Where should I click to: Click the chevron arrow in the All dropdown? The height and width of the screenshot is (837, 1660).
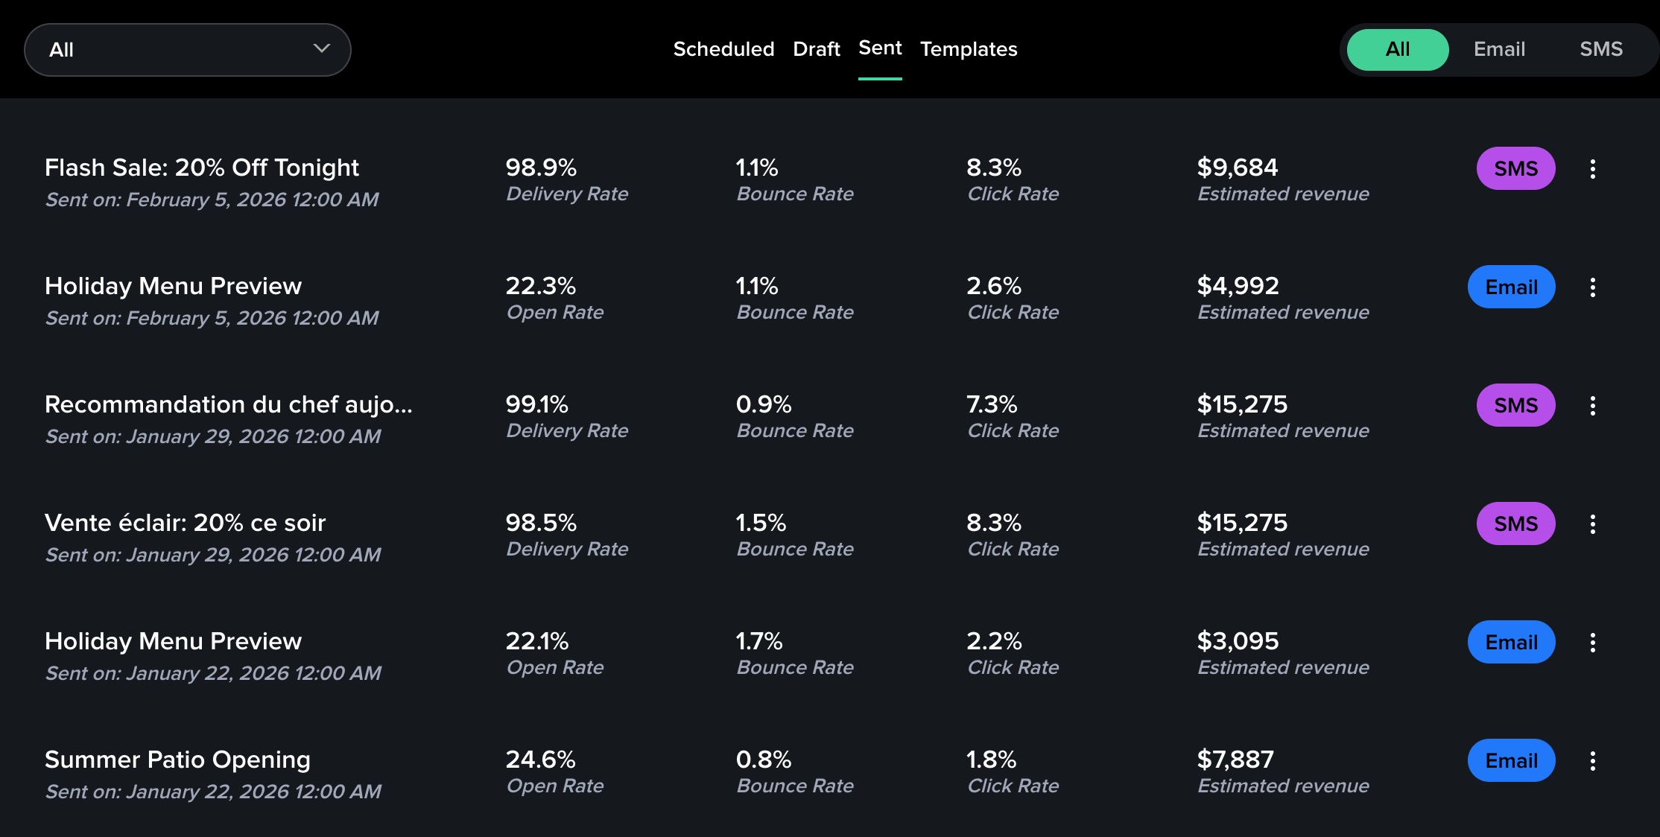point(321,49)
